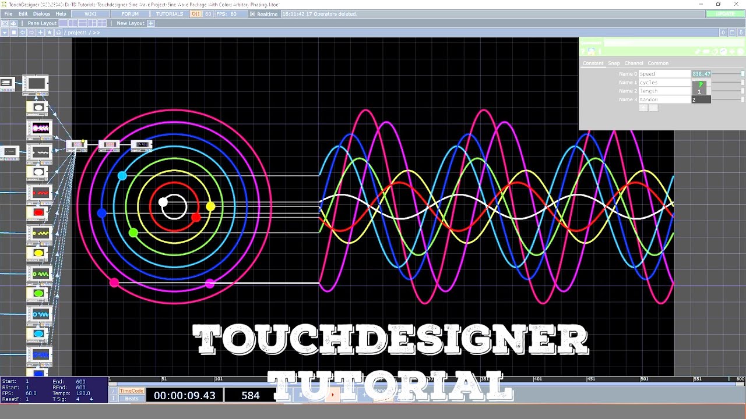Select the left-right split pane layout icon
This screenshot has height=419, width=746.
pos(73,23)
